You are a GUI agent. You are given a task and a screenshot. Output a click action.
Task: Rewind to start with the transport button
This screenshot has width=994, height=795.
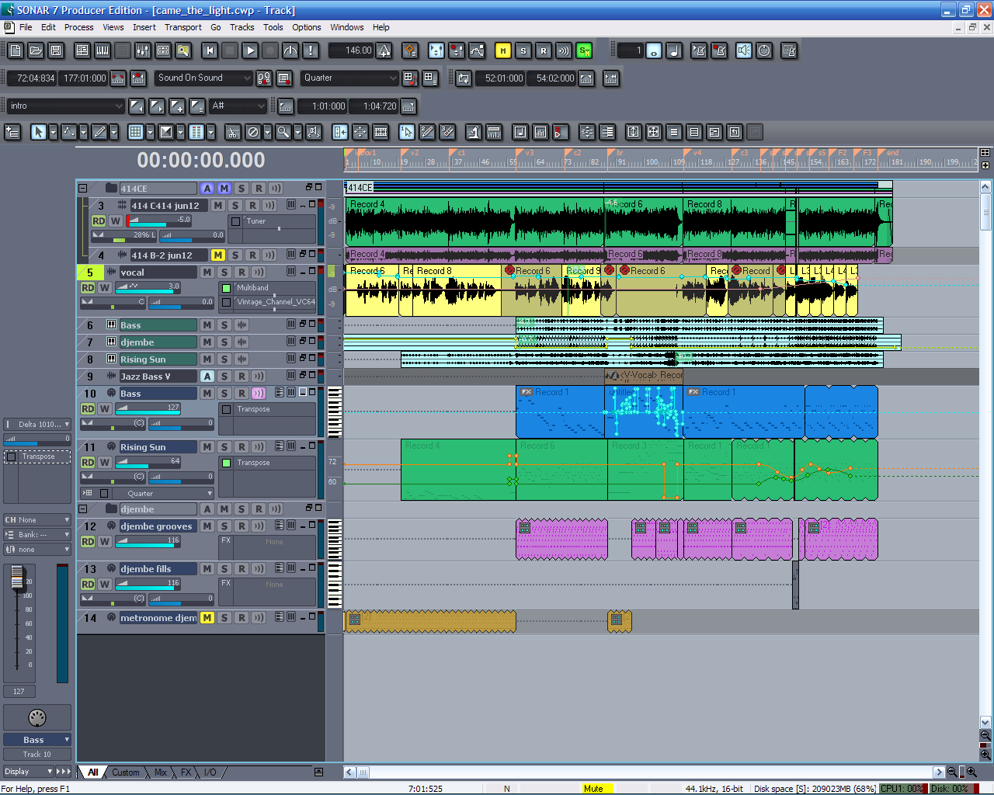[x=210, y=50]
